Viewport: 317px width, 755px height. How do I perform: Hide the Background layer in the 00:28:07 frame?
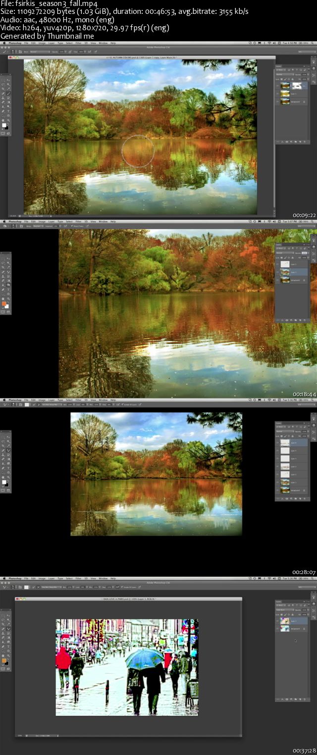277,490
